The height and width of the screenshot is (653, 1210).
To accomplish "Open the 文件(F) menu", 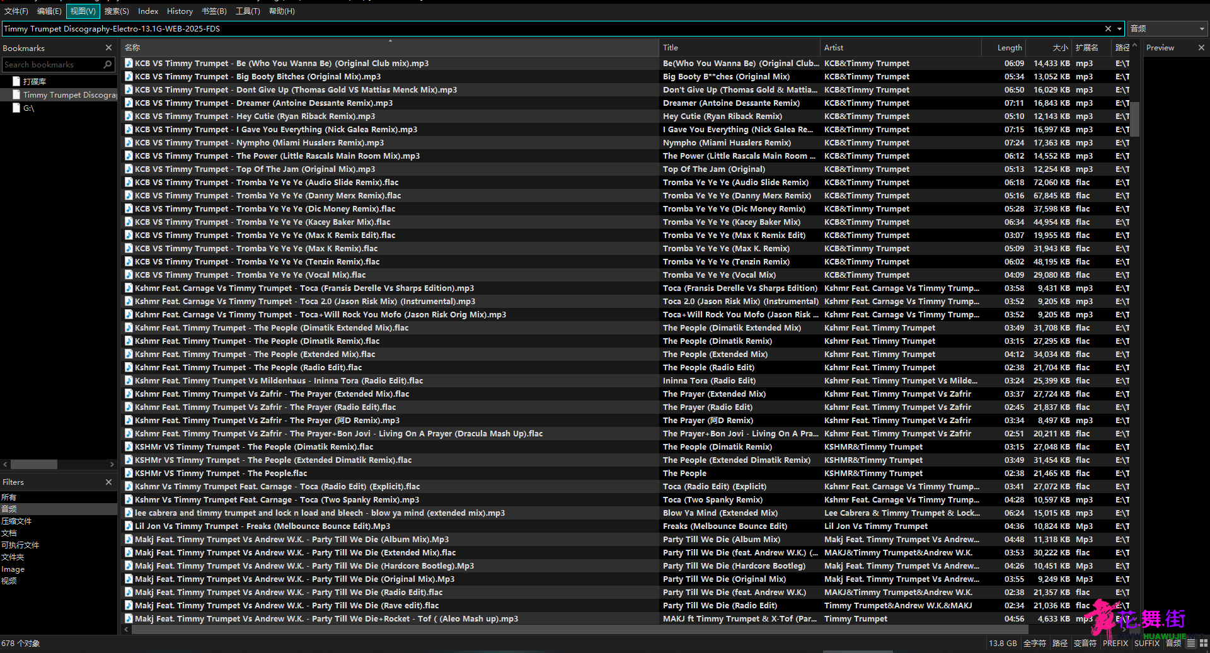I will click(x=16, y=11).
